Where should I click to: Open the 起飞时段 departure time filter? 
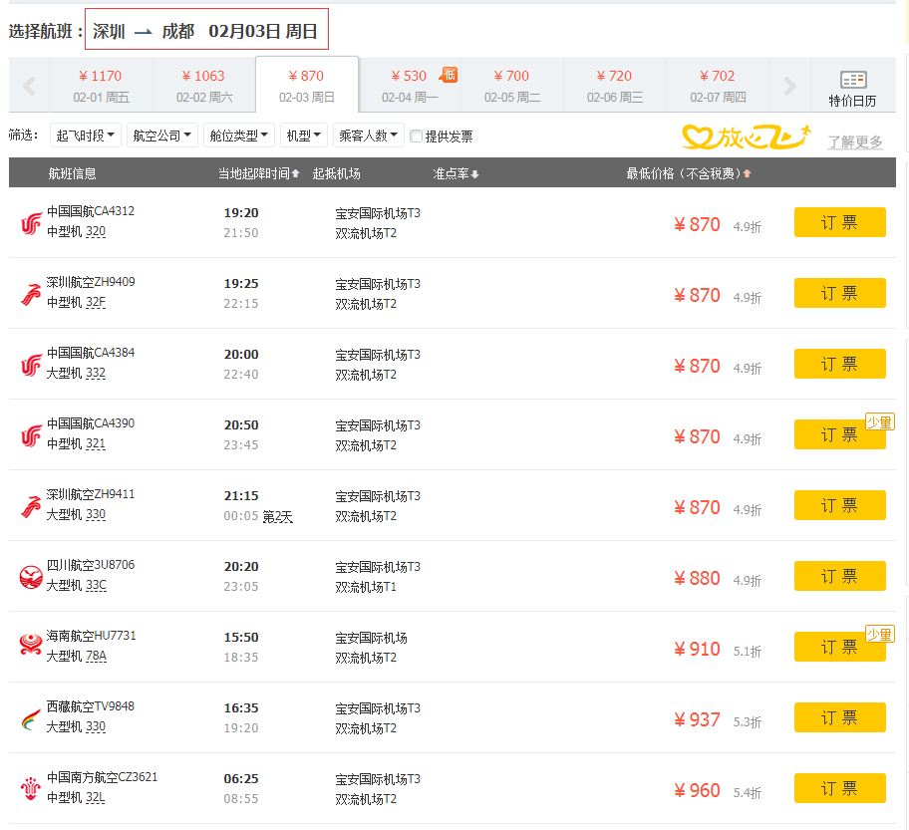coord(86,136)
